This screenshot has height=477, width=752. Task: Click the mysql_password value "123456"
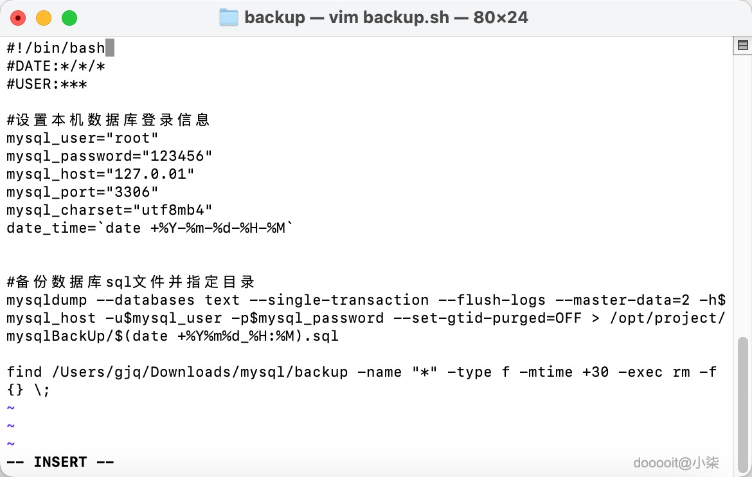(177, 156)
